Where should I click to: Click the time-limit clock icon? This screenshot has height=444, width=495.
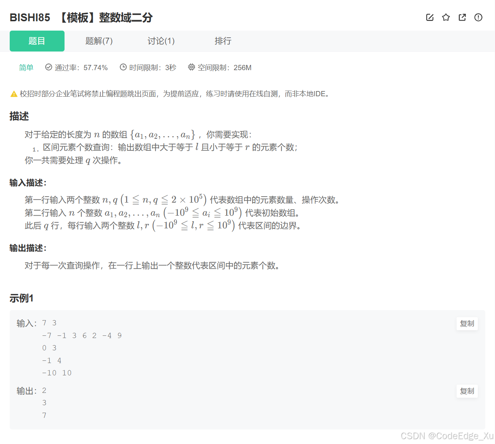pos(123,67)
